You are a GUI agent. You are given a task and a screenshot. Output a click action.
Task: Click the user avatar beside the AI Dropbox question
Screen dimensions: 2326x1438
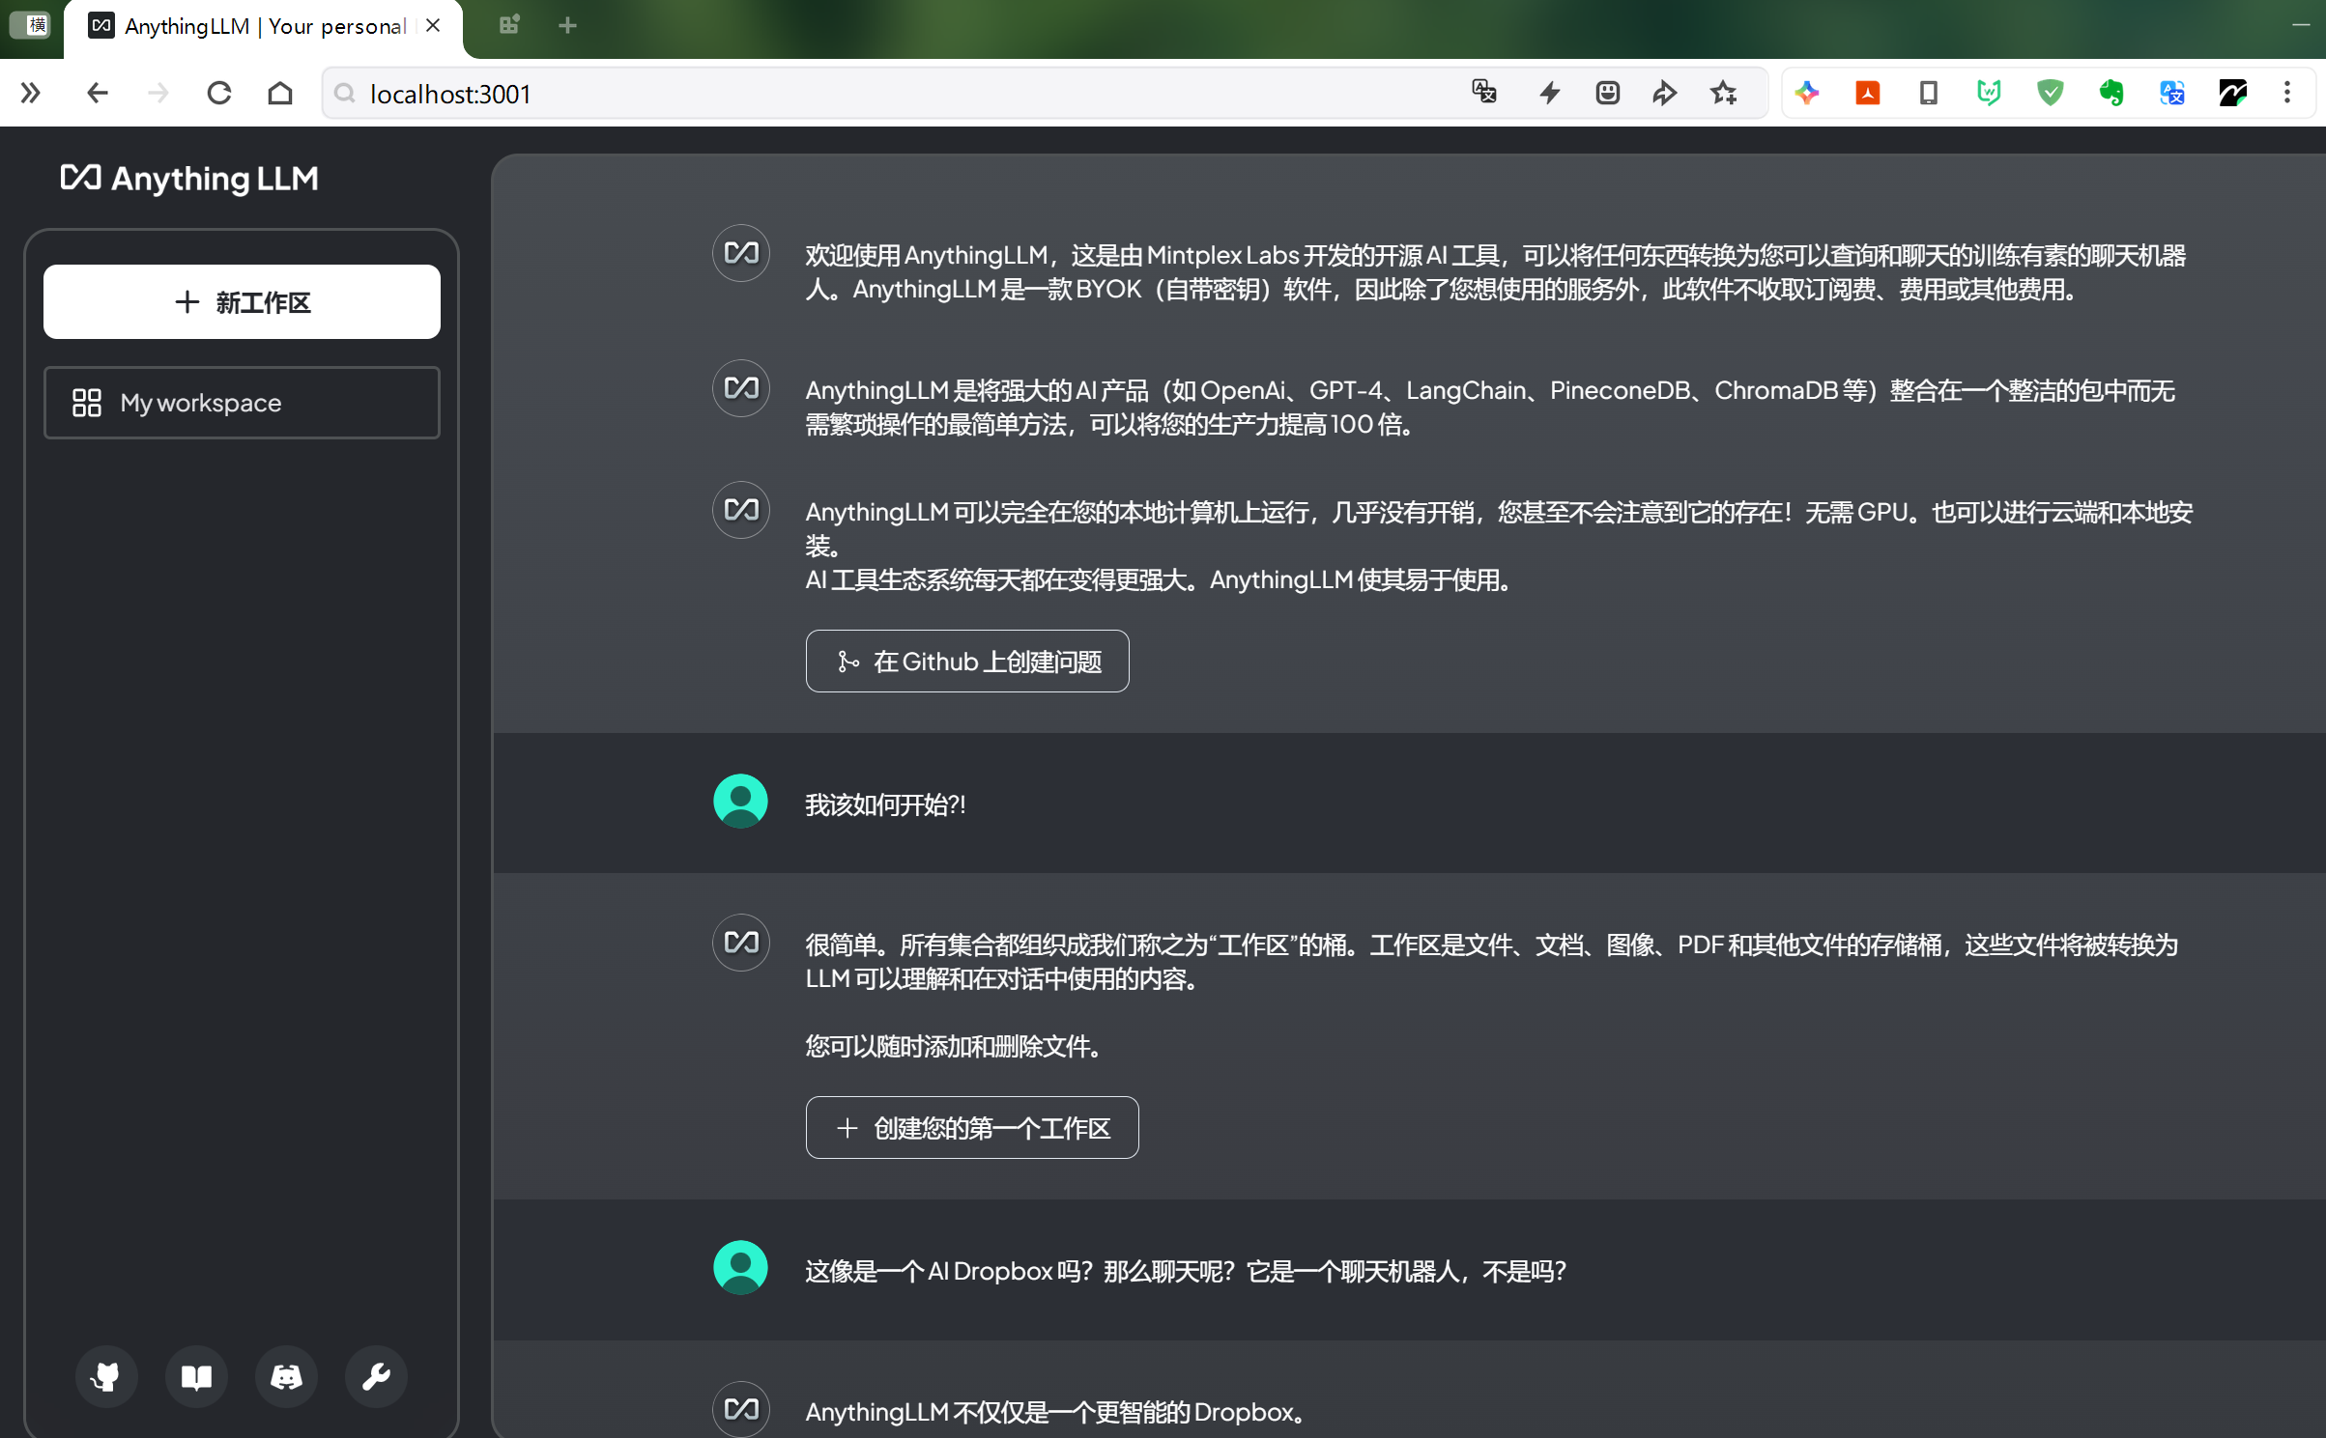[x=741, y=1268]
